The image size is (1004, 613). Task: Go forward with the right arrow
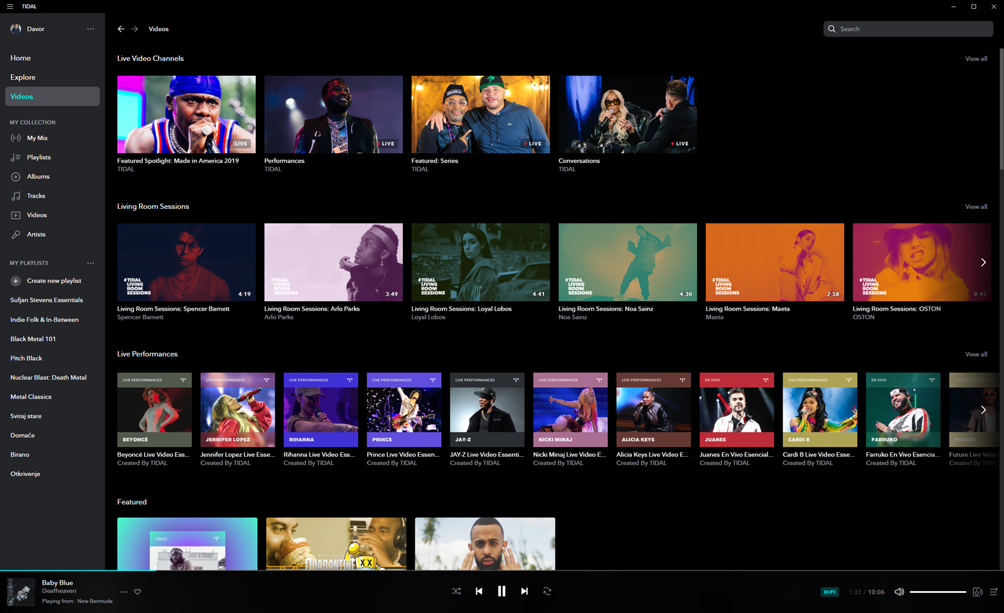pyautogui.click(x=134, y=29)
